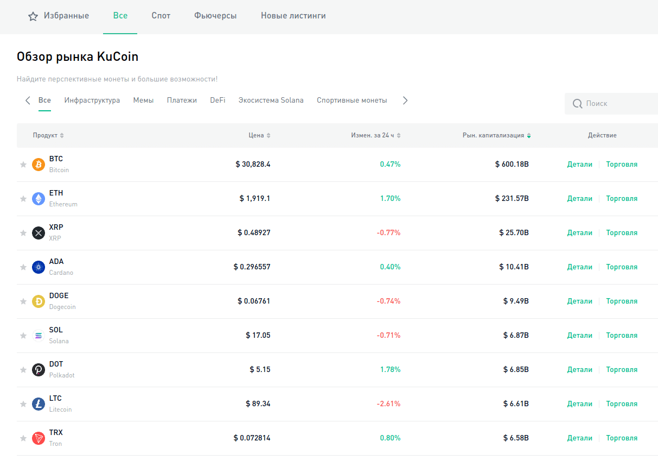Click Торговля link for Dogecoin row

click(x=622, y=301)
